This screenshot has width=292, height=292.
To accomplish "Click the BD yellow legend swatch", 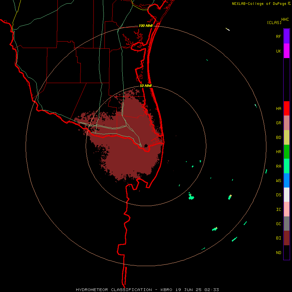I will [286, 138].
